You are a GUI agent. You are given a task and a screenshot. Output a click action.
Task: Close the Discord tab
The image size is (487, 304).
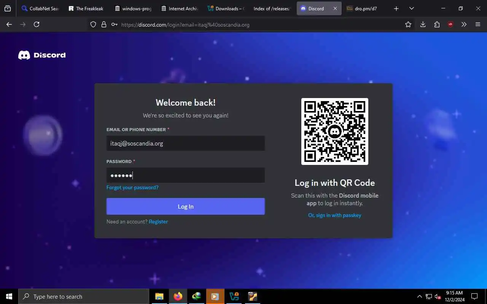(335, 8)
